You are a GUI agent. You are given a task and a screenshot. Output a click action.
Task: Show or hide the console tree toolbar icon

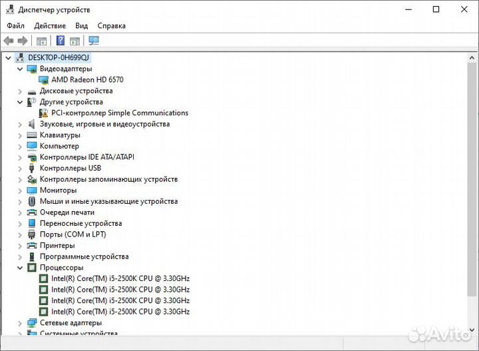coord(41,41)
